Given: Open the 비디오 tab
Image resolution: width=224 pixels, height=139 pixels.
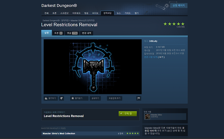Looking at the screenshot, I should click(95, 13).
